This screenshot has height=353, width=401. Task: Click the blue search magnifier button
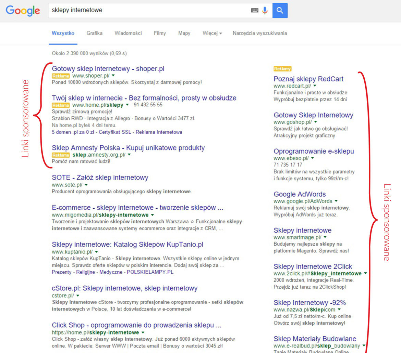pos(280,11)
